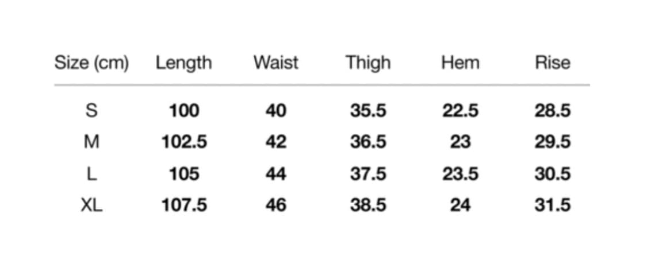This screenshot has height=256, width=647.
Task: Click the L size row label
Action: pyautogui.click(x=91, y=174)
